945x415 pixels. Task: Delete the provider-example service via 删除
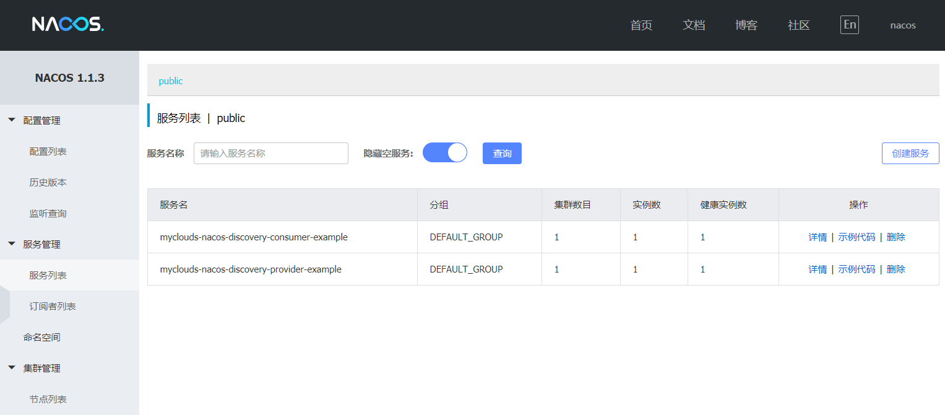896,269
